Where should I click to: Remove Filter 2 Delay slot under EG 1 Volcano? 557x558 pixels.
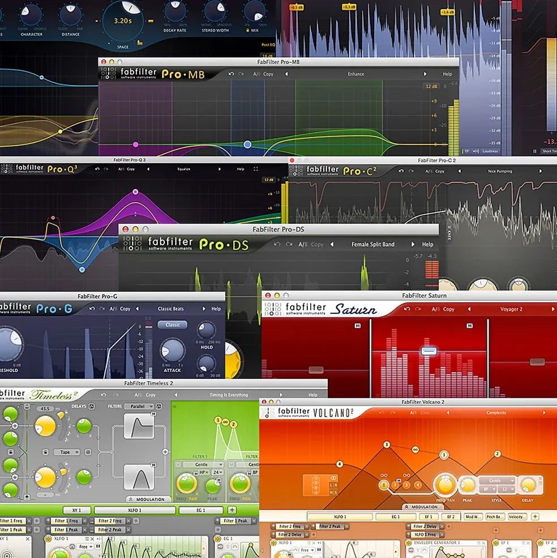(x=442, y=526)
